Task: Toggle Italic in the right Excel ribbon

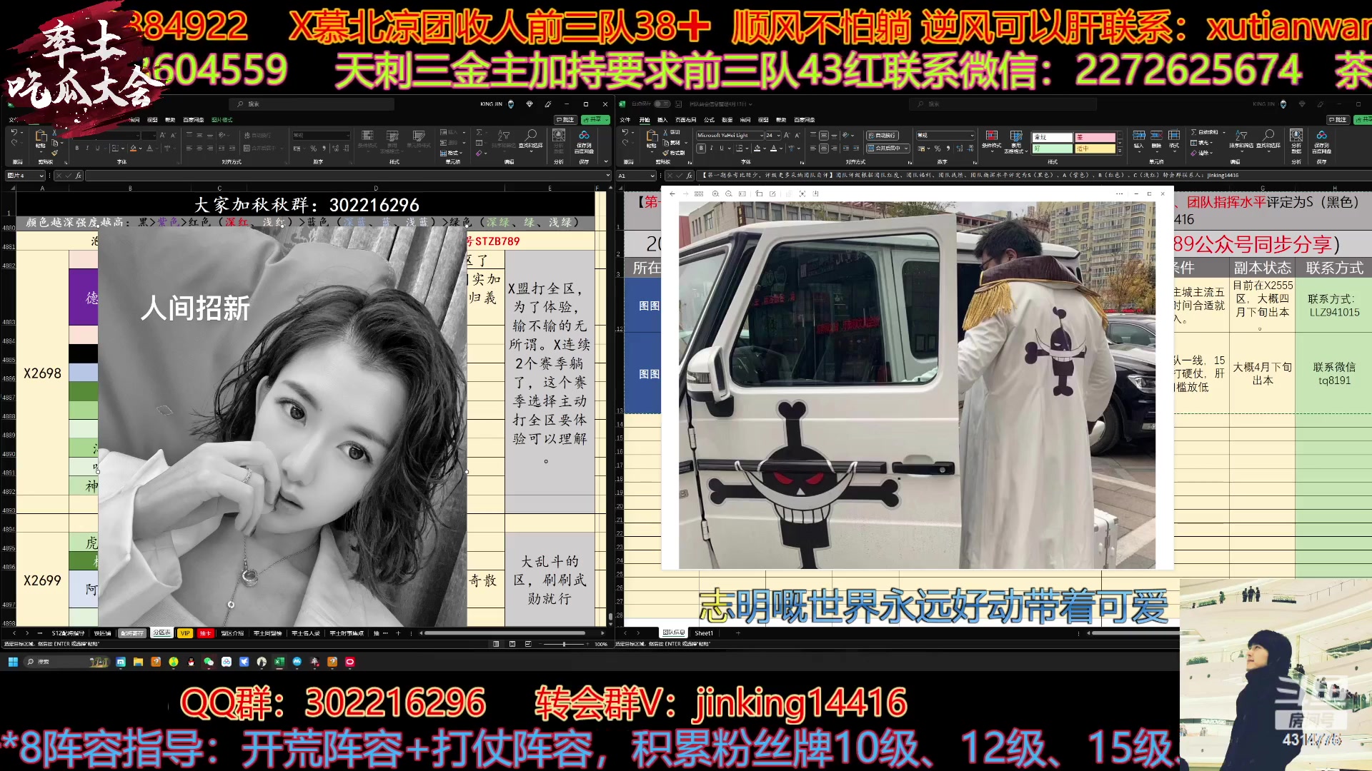Action: pyautogui.click(x=711, y=148)
